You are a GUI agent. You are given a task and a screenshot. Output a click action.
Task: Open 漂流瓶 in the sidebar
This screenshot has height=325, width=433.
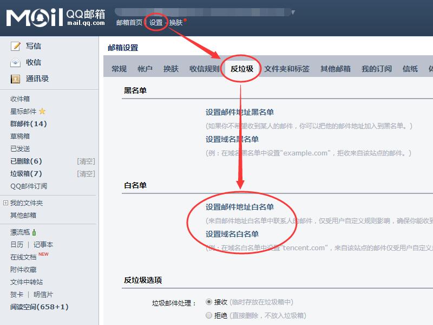(20, 232)
